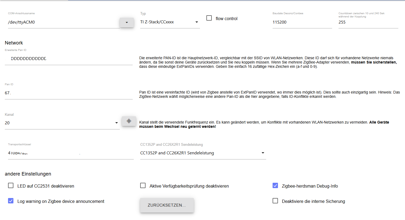This screenshot has width=405, height=220.
Task: Edit the Countdown pairing value field
Action: click(368, 22)
